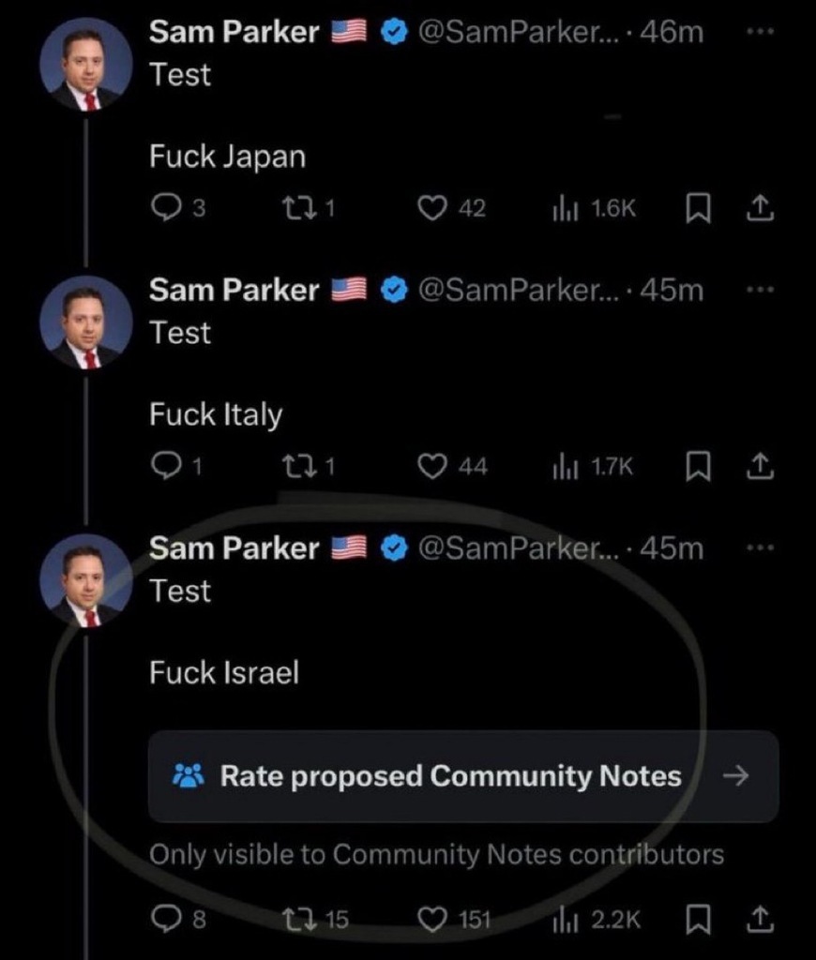The height and width of the screenshot is (960, 816).
Task: Reply to the Italy tweet
Action: (165, 466)
